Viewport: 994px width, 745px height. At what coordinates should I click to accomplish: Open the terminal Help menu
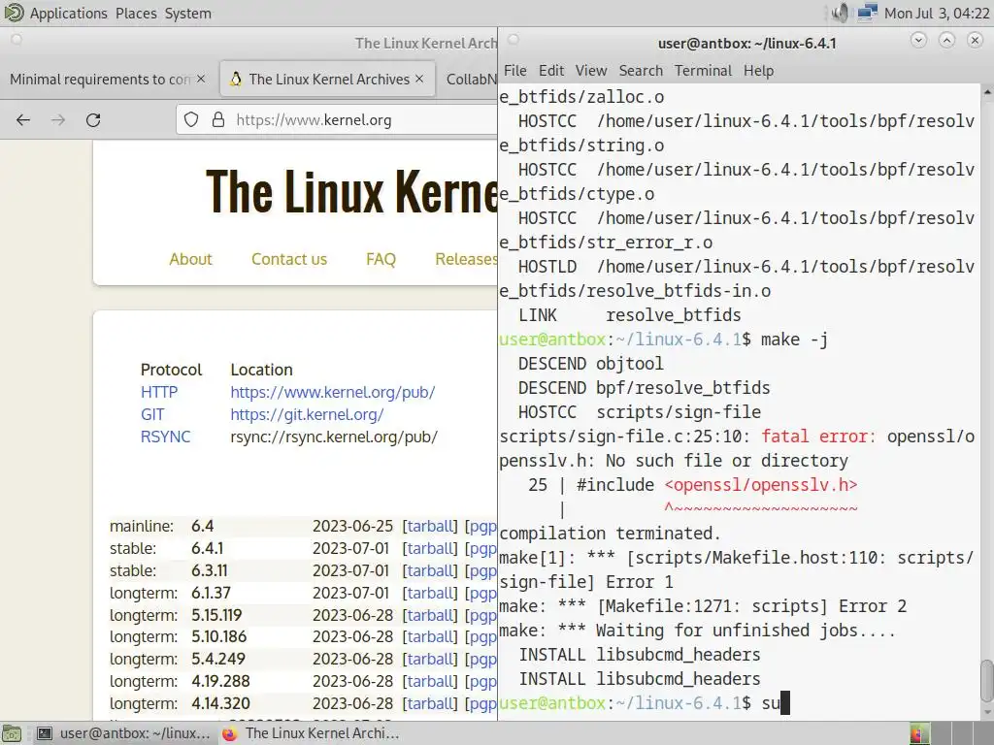758,70
